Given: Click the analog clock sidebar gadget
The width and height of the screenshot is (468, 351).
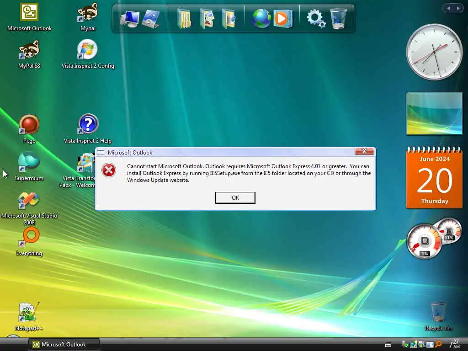Looking at the screenshot, I should click(x=434, y=52).
